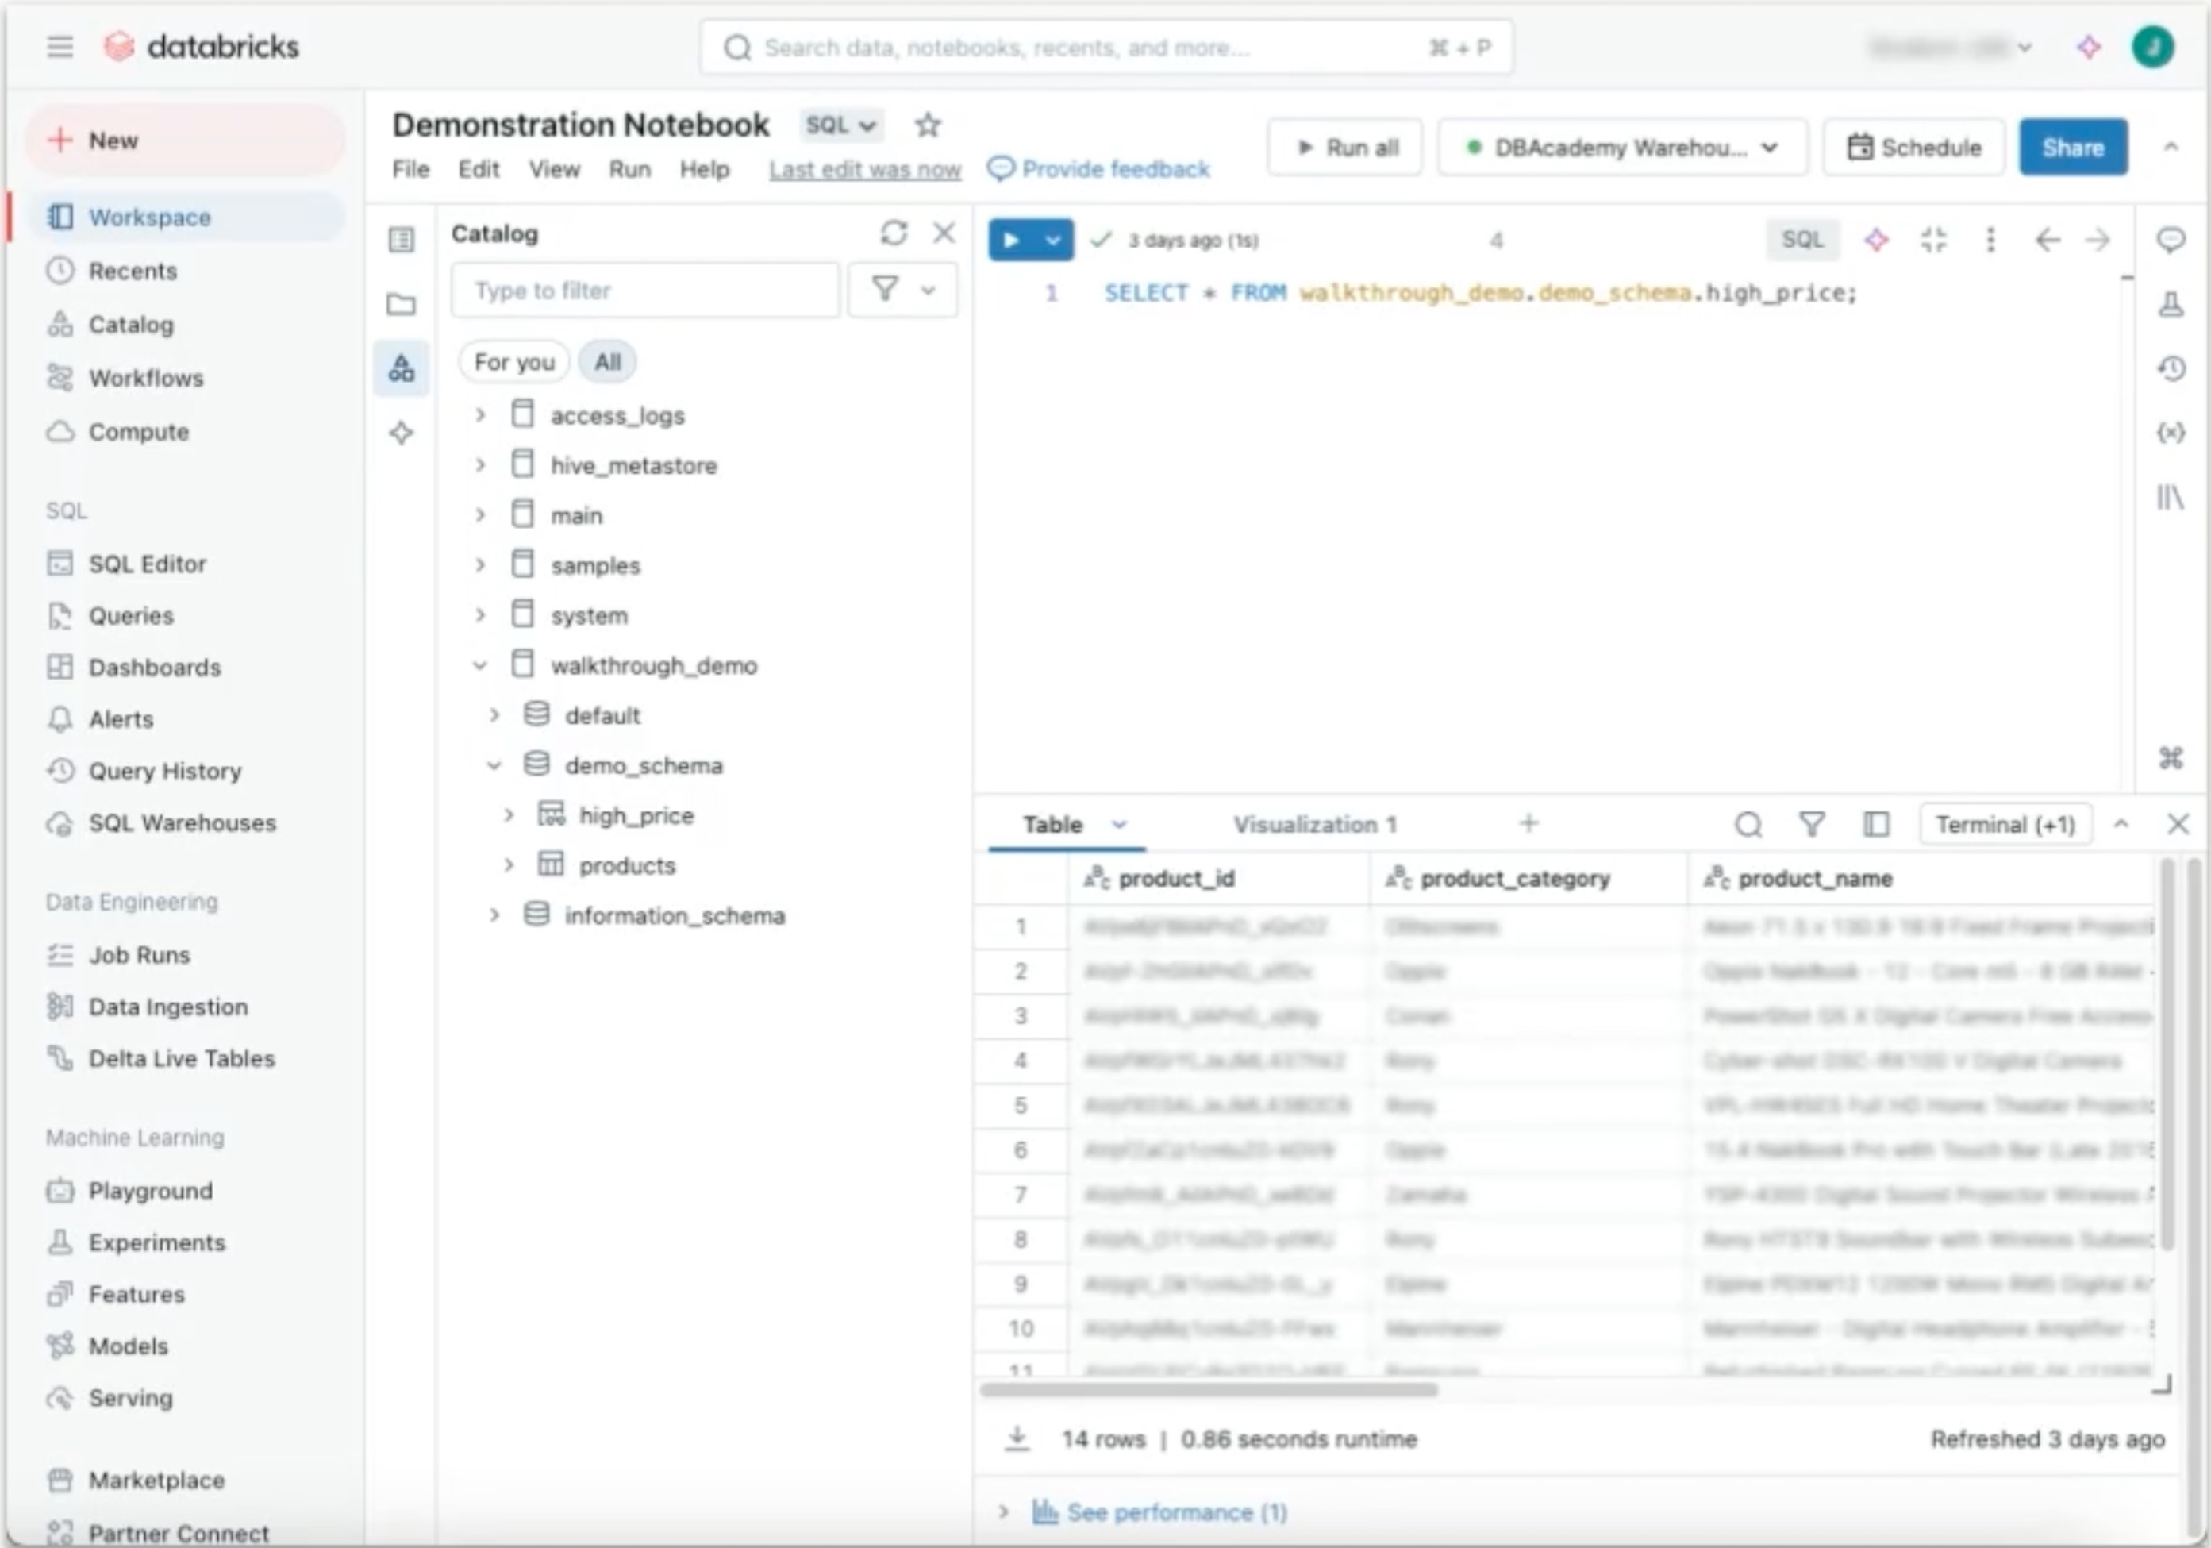The image size is (2211, 1548).
Task: Collapse the walkthrough_demo catalog
Action: tap(479, 664)
